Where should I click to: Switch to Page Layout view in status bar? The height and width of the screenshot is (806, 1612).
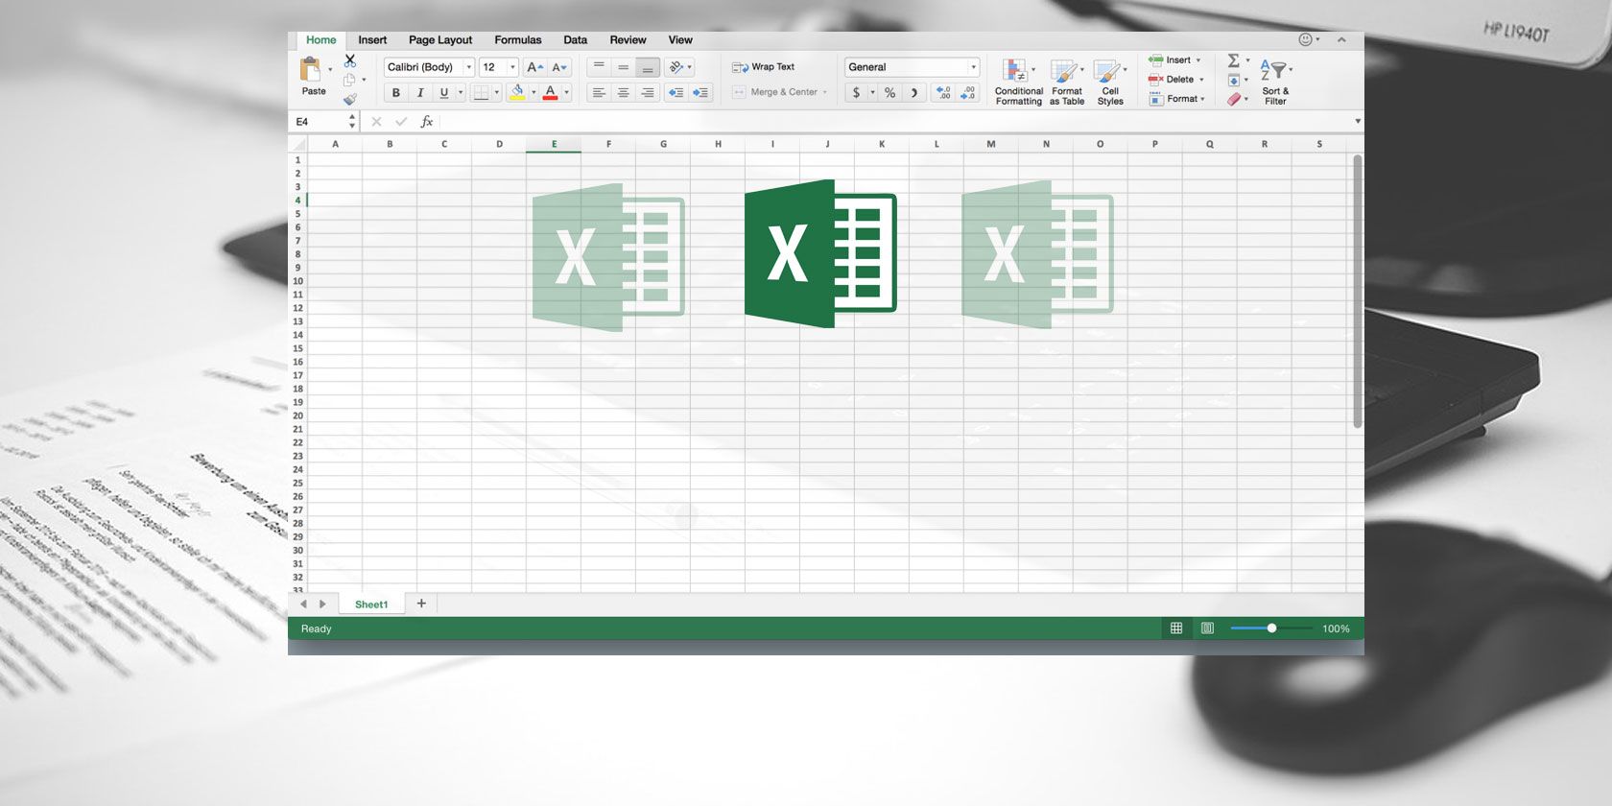[1207, 628]
